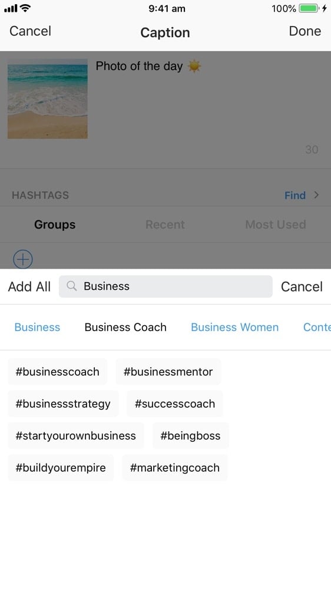The height and width of the screenshot is (589, 331).
Task: Add the #businesscoach hashtag
Action: pyautogui.click(x=58, y=372)
